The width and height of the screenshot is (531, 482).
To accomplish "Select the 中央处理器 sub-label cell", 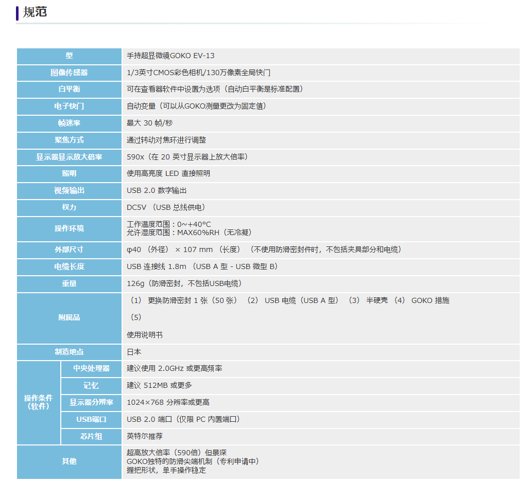I will click(x=92, y=369).
